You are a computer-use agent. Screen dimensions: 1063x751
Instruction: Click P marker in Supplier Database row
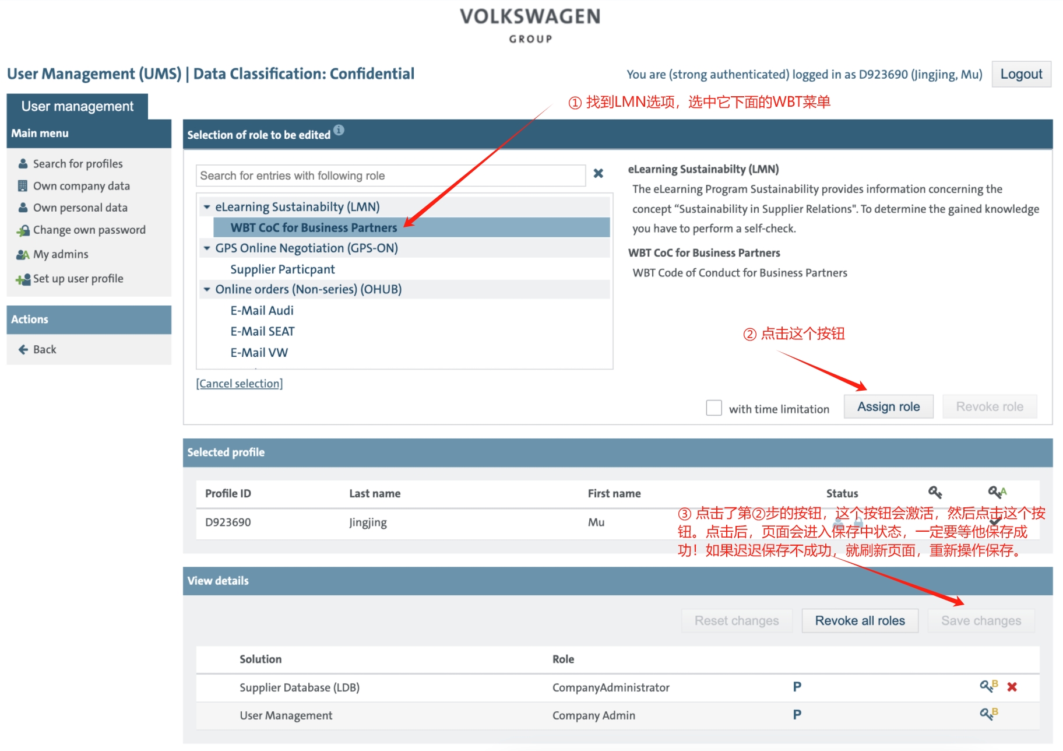click(x=797, y=687)
